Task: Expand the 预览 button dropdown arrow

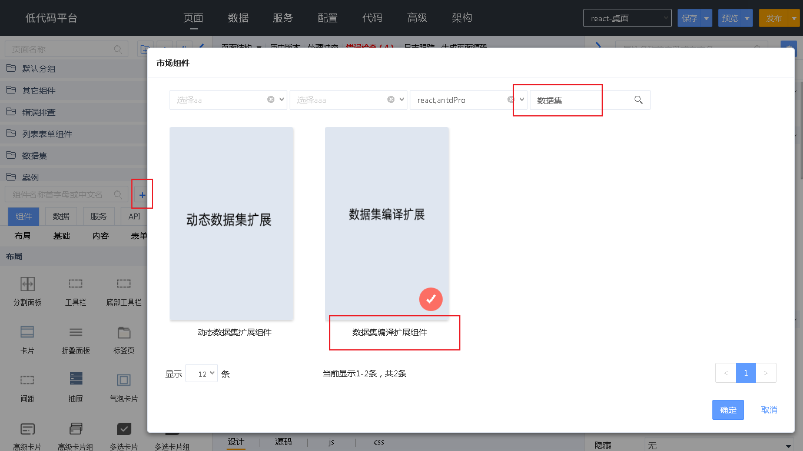Action: [x=747, y=18]
